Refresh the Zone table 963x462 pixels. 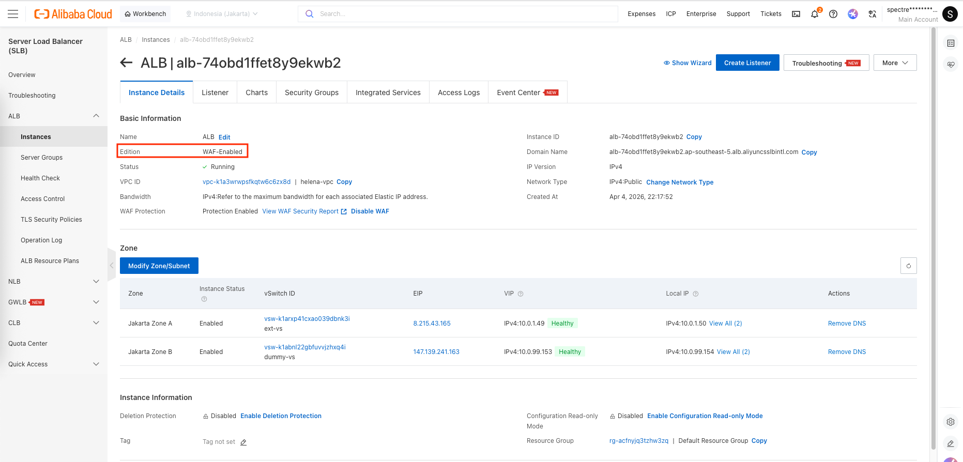click(x=908, y=266)
